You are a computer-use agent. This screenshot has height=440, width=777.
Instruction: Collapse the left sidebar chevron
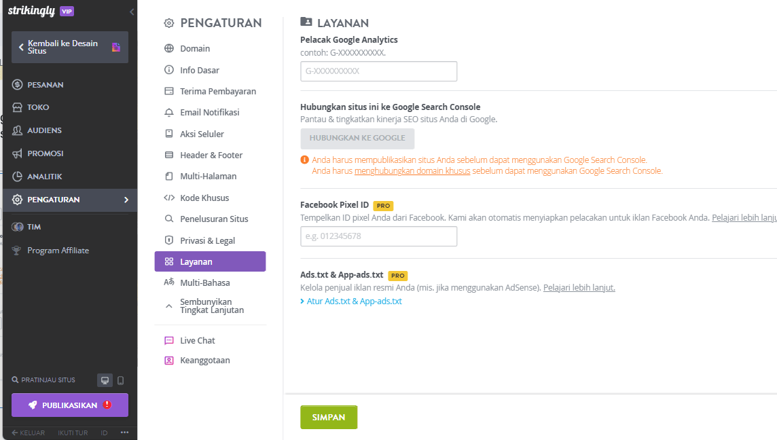click(131, 11)
